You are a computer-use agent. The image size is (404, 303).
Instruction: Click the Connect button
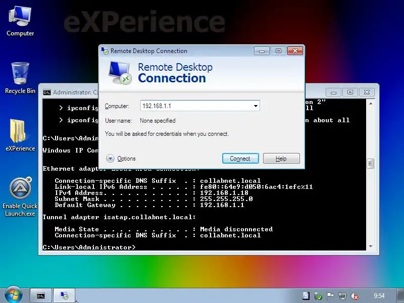[240, 159]
